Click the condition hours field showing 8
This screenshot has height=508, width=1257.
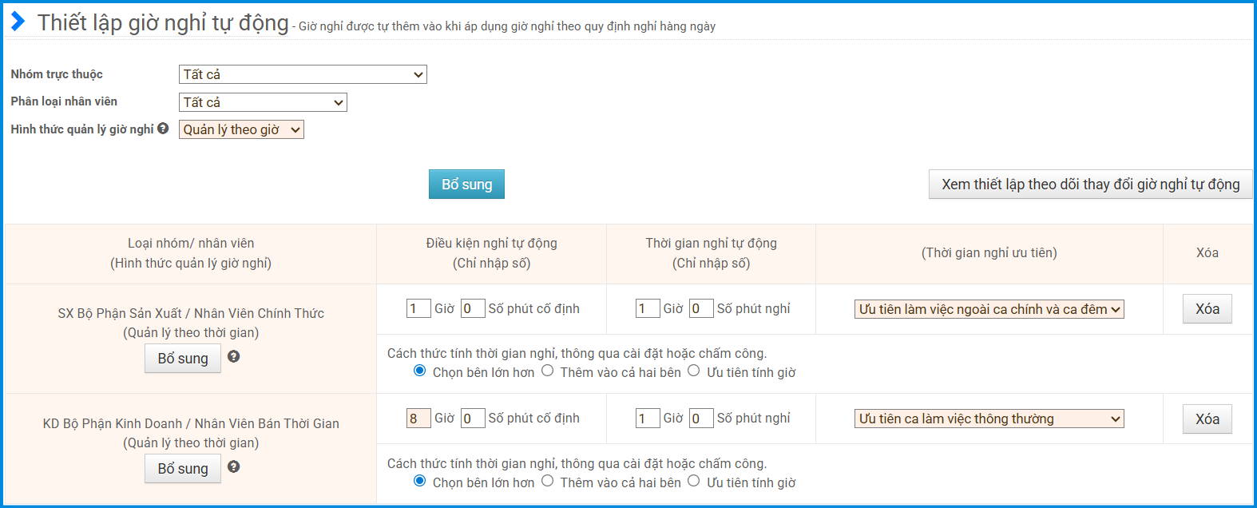418,419
